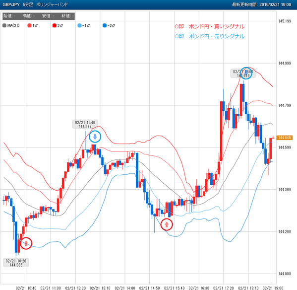
Task: Click the 144.999 price axis label
Action: (x=285, y=63)
